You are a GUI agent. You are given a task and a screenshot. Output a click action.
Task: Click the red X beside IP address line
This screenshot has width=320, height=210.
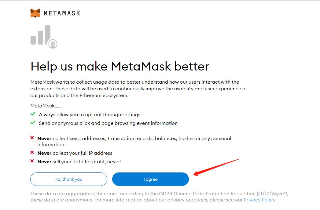(x=32, y=153)
